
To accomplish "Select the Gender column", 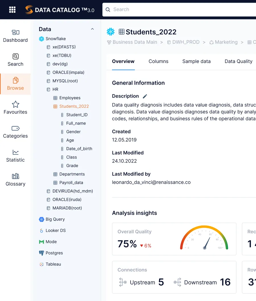I will pyautogui.click(x=71, y=132).
